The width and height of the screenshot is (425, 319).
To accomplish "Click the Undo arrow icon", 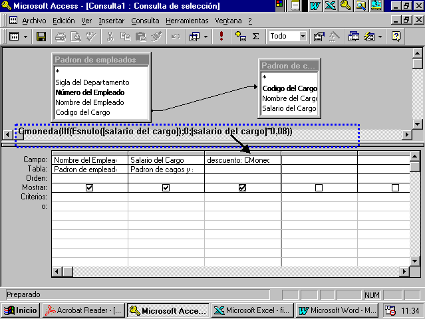I will point(176,37).
